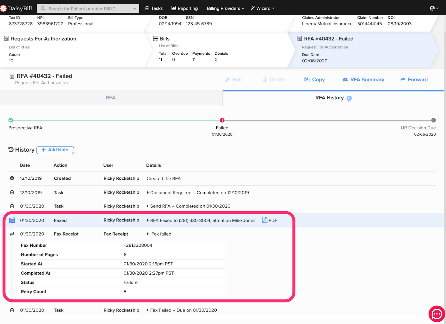Open the Tasks menu item
This screenshot has height=324, width=446.
pyautogui.click(x=154, y=8)
